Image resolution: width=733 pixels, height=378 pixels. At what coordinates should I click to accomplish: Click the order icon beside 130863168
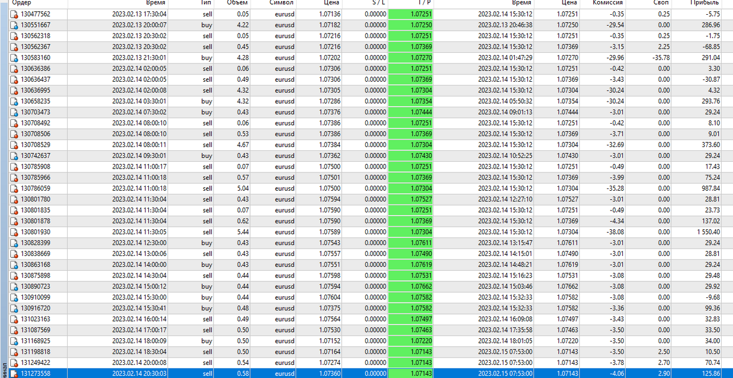tap(15, 264)
